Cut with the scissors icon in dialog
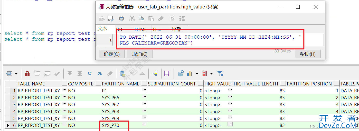This screenshot has height=131, width=359. tap(132, 18)
